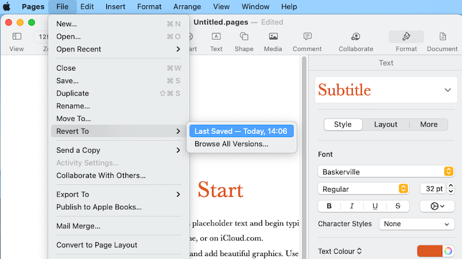Open the Pages application menu
The width and height of the screenshot is (462, 259).
click(x=33, y=6)
